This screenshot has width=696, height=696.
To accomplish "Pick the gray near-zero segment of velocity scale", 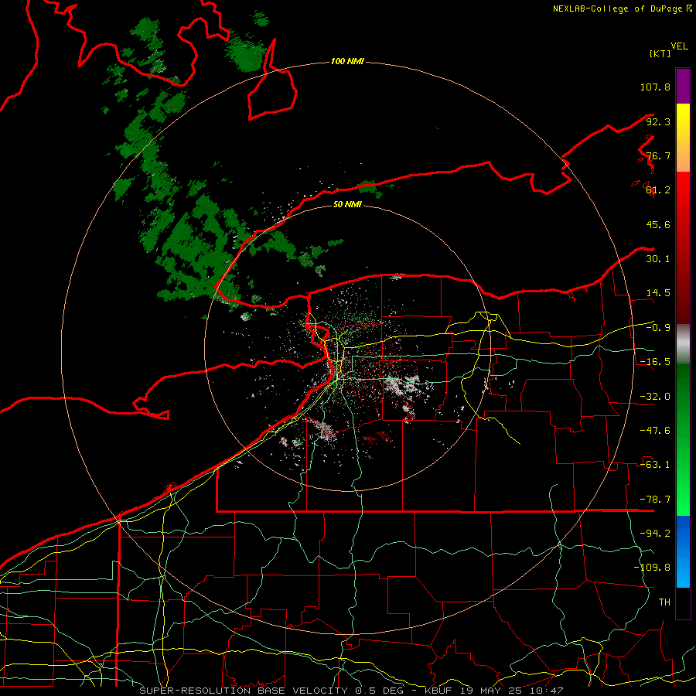I will click(683, 344).
